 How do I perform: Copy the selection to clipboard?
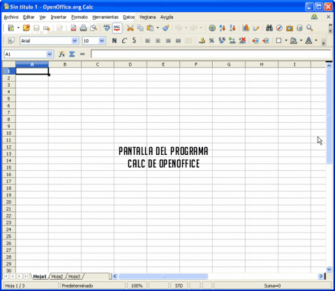click(140, 28)
